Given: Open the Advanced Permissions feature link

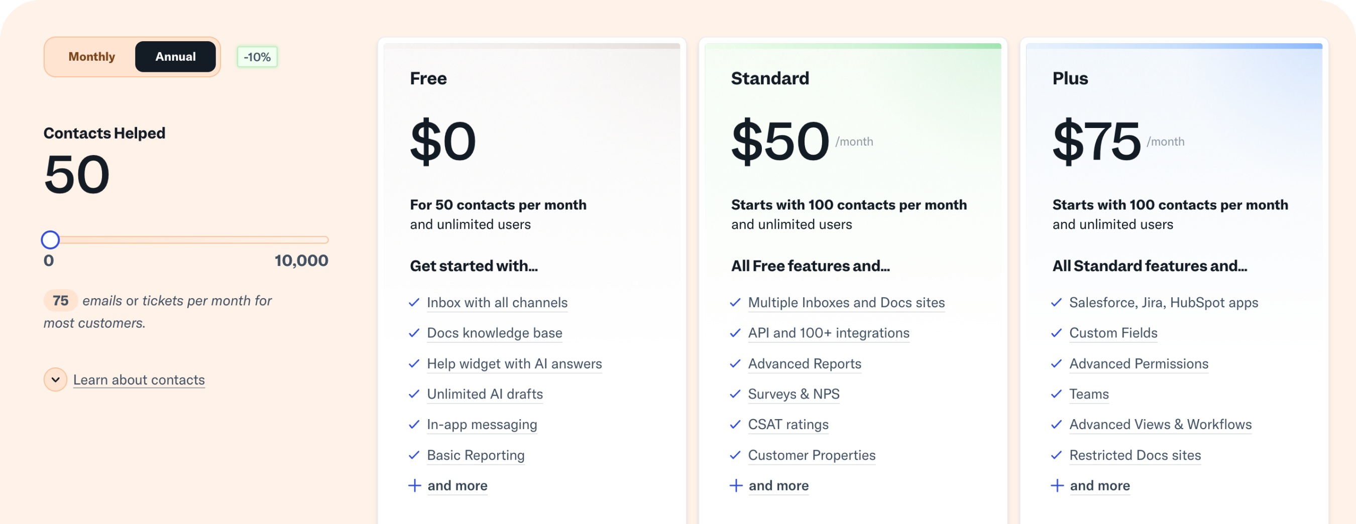Looking at the screenshot, I should tap(1139, 363).
